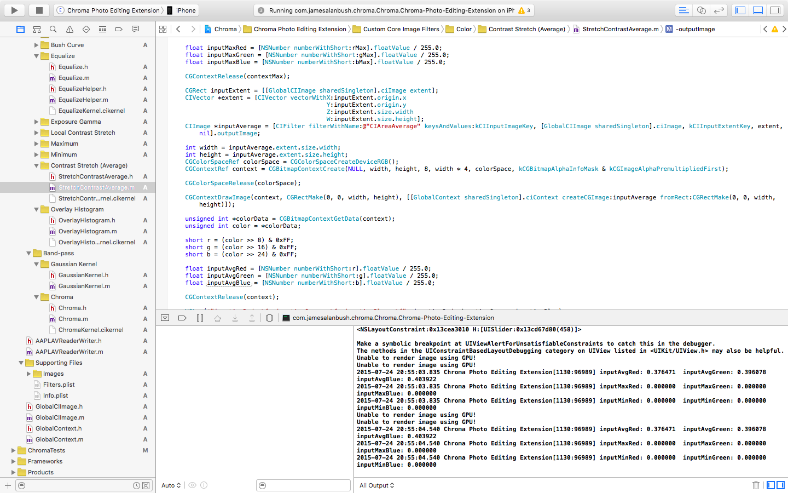Toggle the console pane

[x=780, y=485]
